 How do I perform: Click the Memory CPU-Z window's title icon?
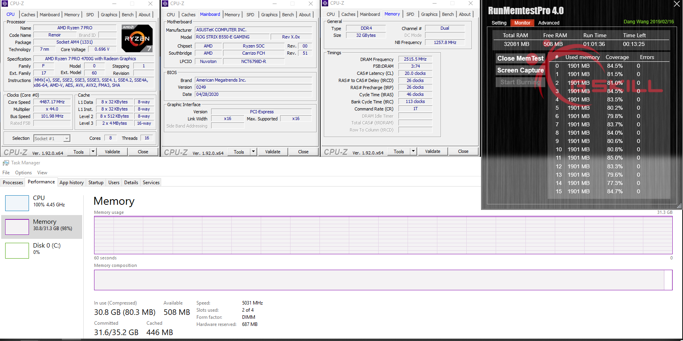click(x=325, y=3)
